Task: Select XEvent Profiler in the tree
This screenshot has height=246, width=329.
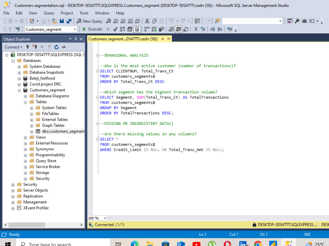Action: click(x=36, y=208)
